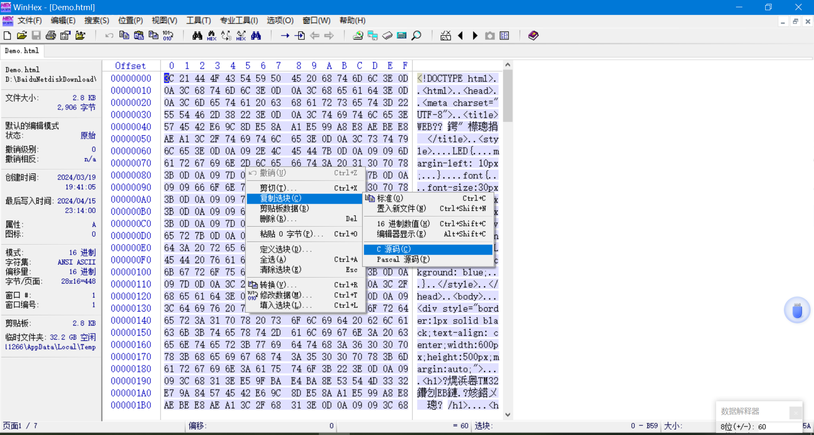The height and width of the screenshot is (435, 814).
Task: Create a new file
Action: [7, 36]
